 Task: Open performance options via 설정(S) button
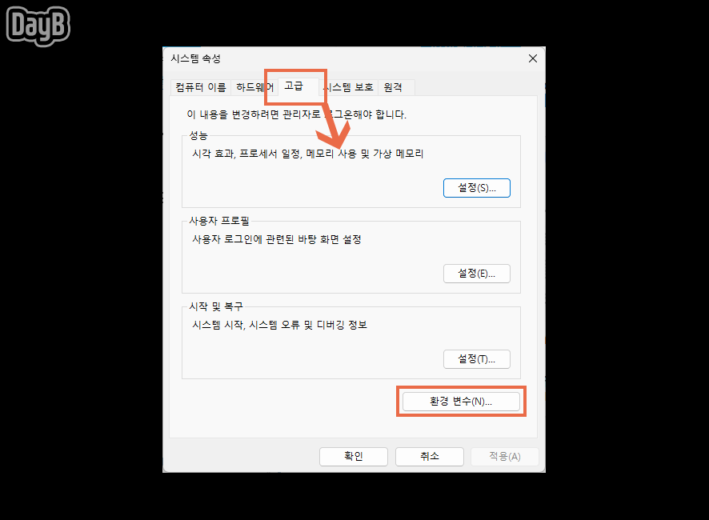coord(477,187)
